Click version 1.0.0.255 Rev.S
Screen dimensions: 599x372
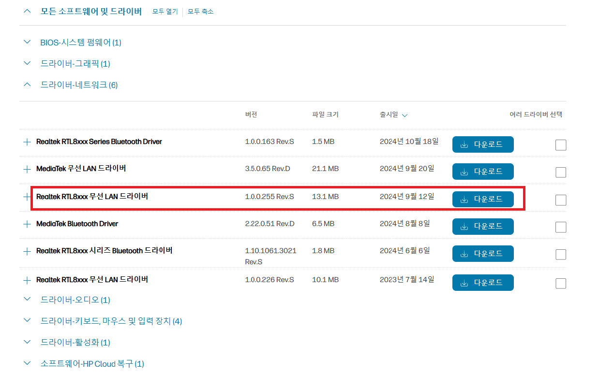pyautogui.click(x=270, y=197)
